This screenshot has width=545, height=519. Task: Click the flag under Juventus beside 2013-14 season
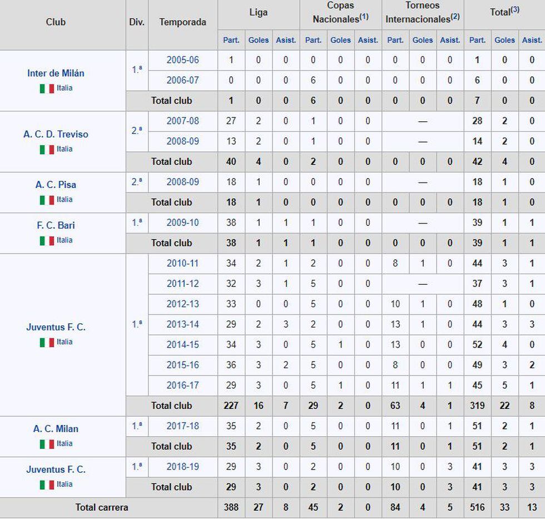pyautogui.click(x=47, y=342)
